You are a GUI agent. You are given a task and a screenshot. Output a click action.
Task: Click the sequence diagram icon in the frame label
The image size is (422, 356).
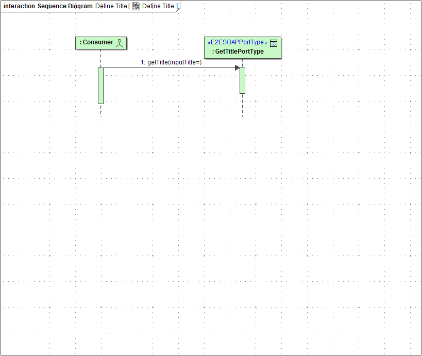[x=135, y=6]
